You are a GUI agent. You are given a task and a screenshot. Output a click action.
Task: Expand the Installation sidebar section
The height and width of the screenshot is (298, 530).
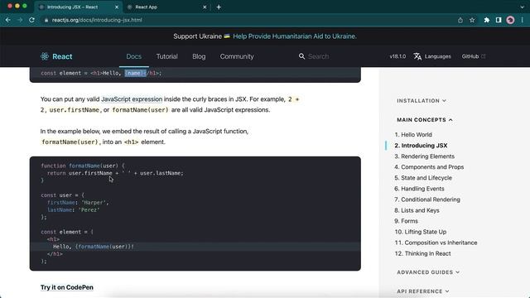(422, 101)
